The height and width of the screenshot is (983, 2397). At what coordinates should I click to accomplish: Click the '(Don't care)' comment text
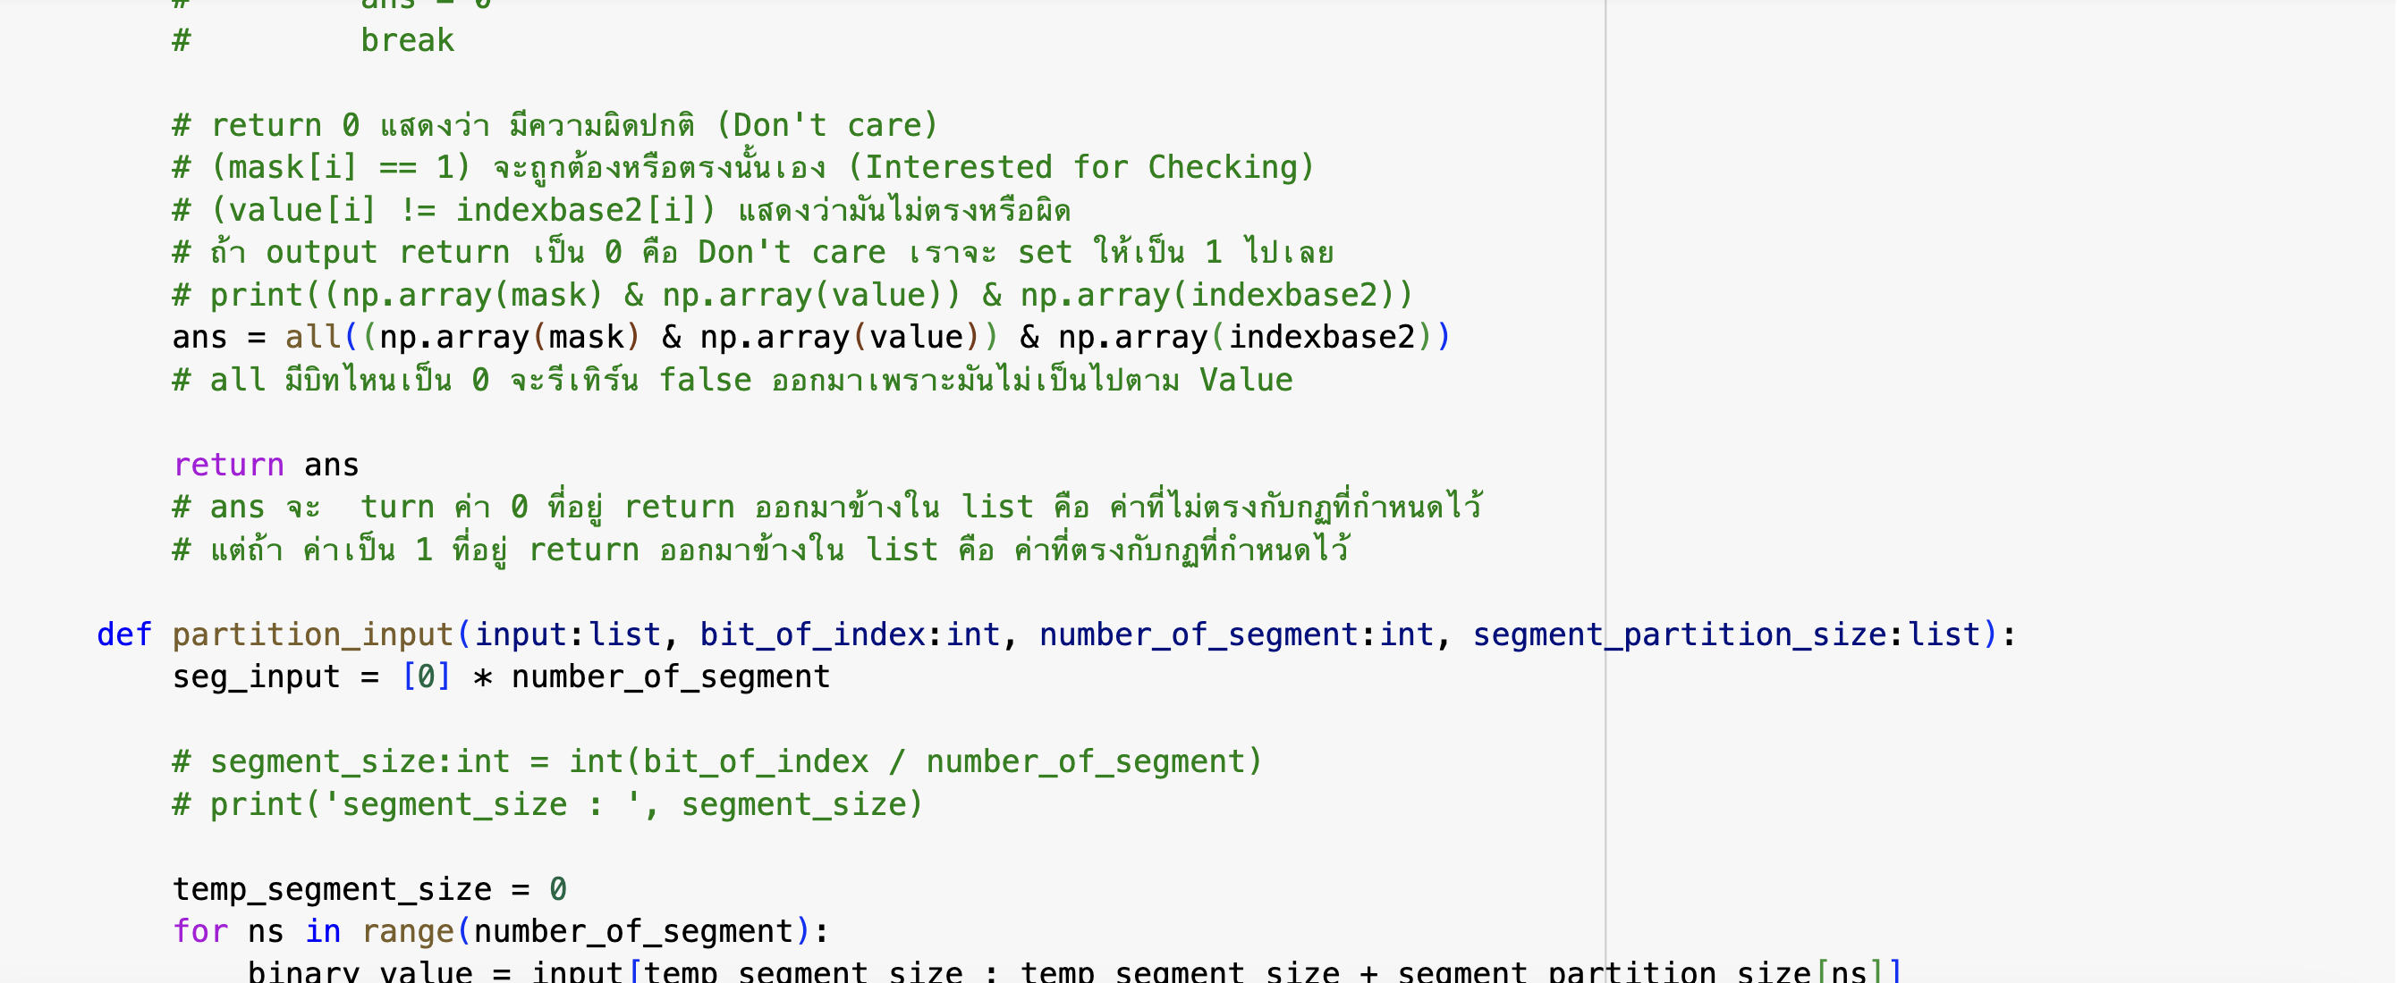[826, 124]
